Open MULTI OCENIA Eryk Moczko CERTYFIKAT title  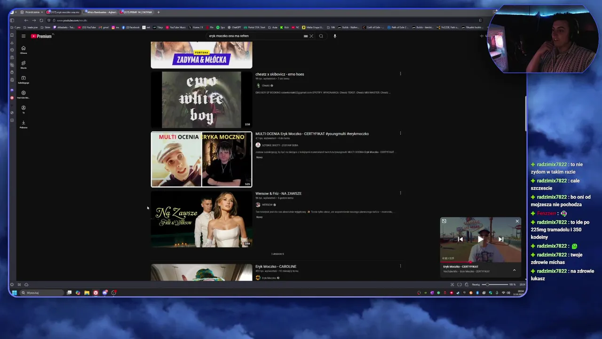pos(312,134)
